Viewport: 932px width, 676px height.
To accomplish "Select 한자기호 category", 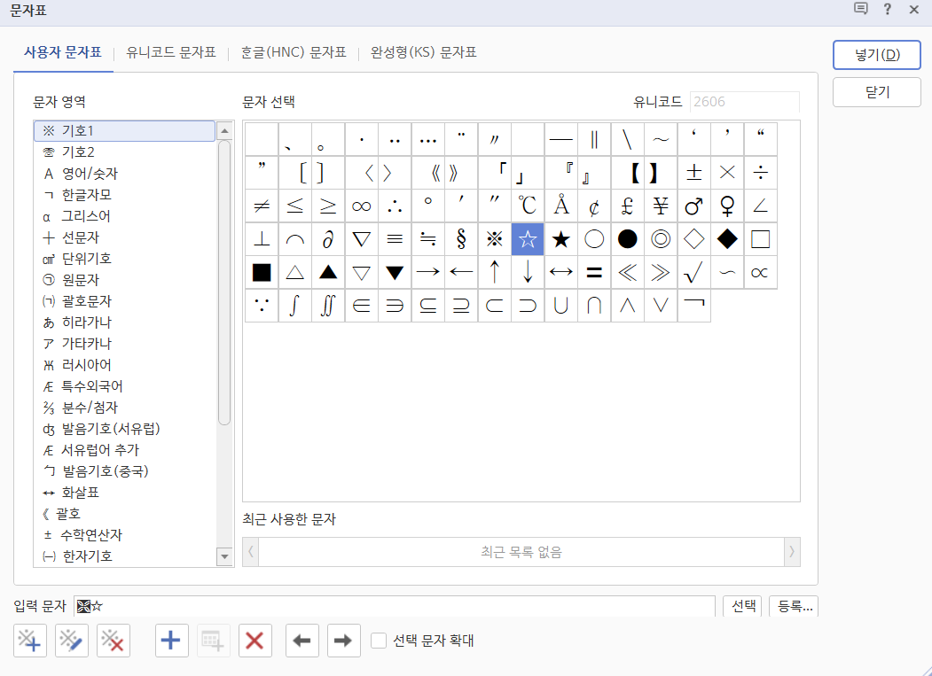I will tap(124, 556).
